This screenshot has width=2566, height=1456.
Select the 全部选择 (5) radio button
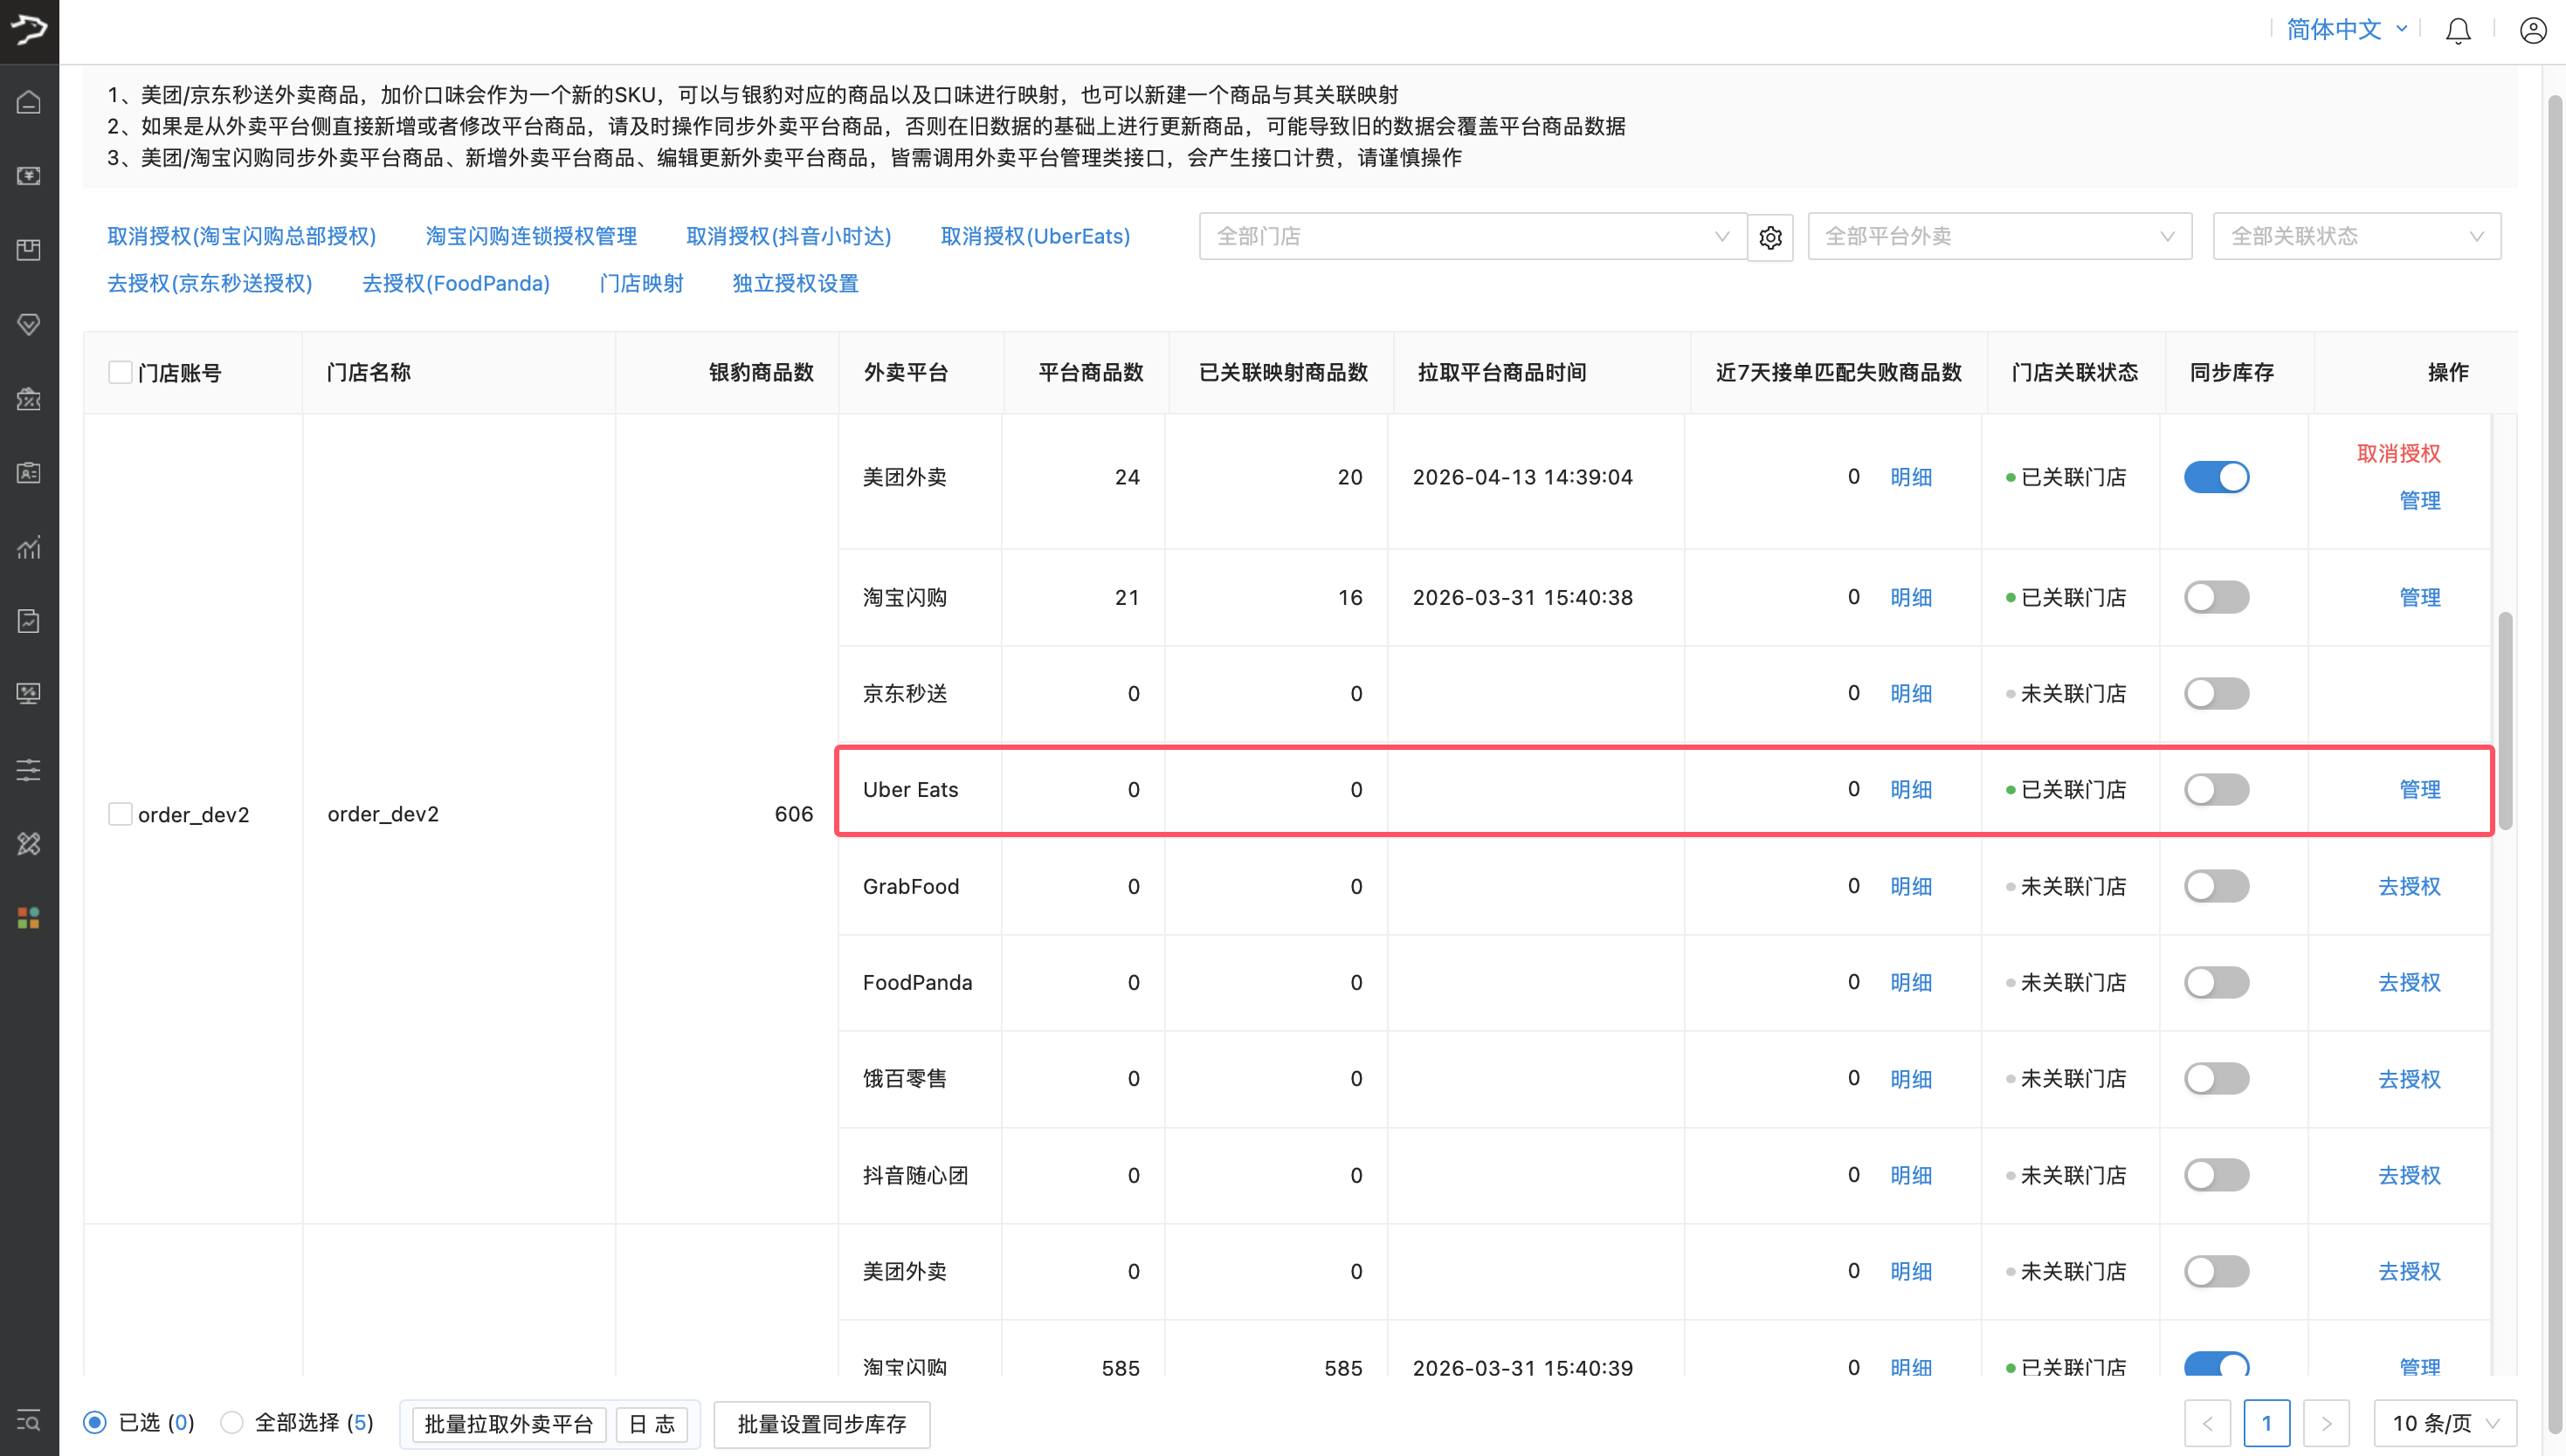point(231,1422)
